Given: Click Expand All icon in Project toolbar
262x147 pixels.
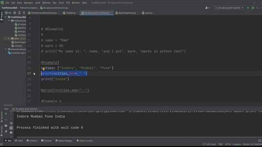Looking at the screenshot, I should (x=19, y=13).
